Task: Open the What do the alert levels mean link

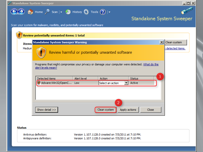Action: 151,64
